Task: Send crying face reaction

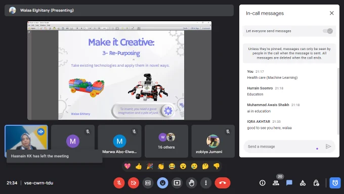Action: tap(194, 166)
